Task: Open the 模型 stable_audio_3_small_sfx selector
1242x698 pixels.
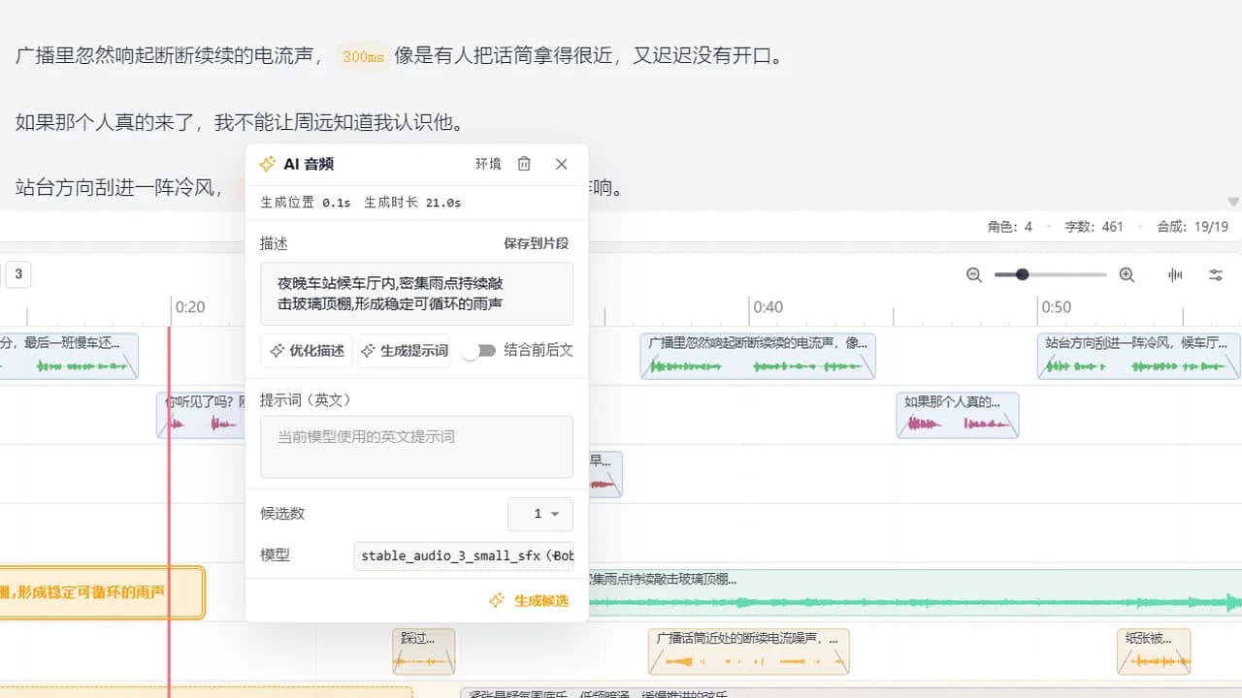Action: pyautogui.click(x=464, y=555)
